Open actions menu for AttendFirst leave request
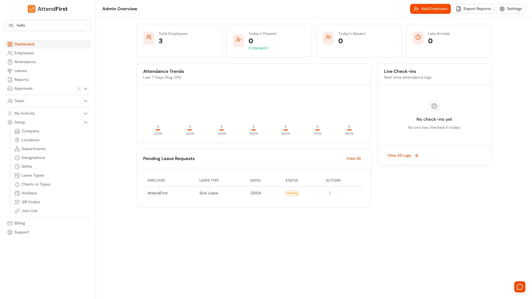Viewport: 532px width, 299px height. click(x=330, y=193)
